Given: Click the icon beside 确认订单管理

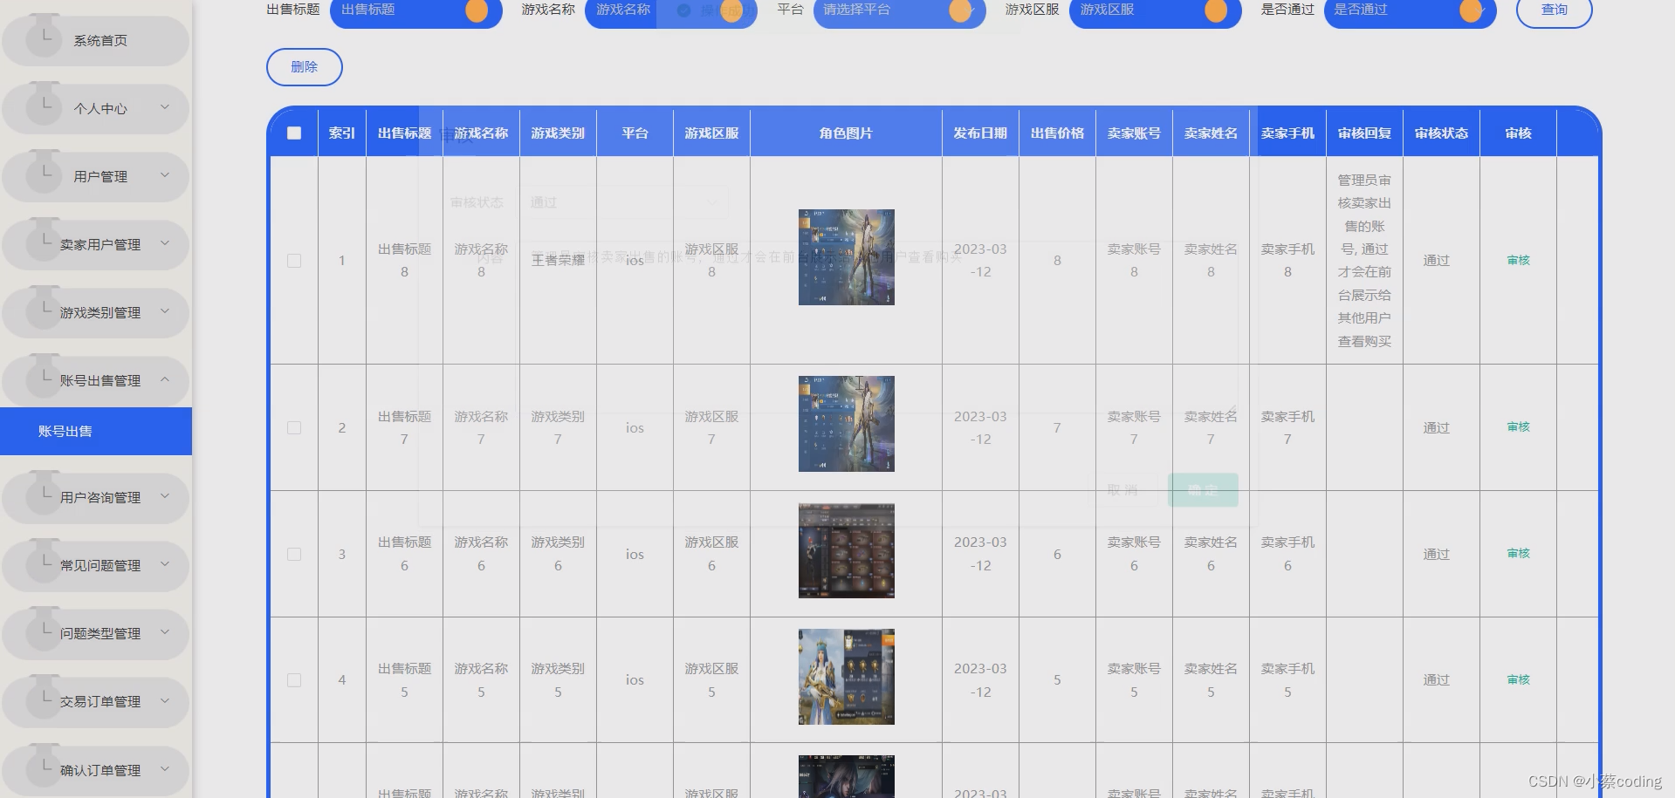Looking at the screenshot, I should click(44, 765).
